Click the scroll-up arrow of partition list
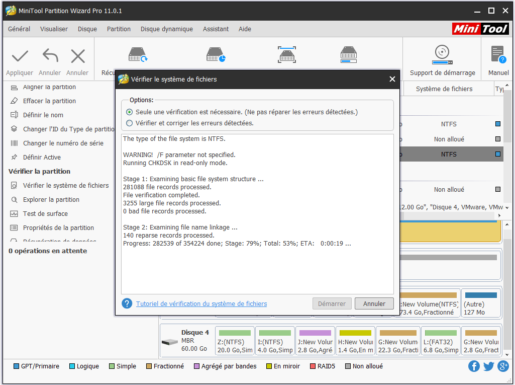This screenshot has width=515, height=385. [507, 85]
